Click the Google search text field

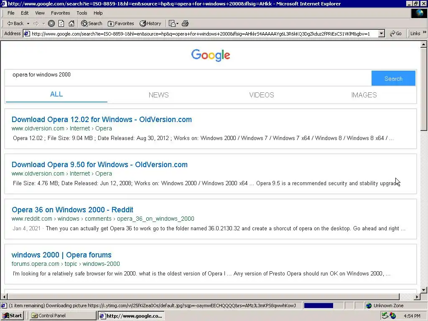tap(188, 78)
